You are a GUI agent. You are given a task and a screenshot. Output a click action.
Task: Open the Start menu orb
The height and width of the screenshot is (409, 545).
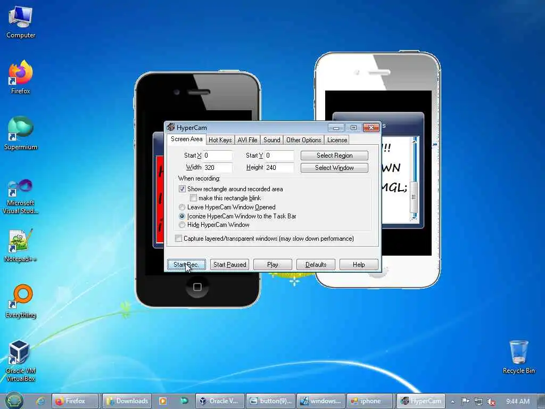14,400
